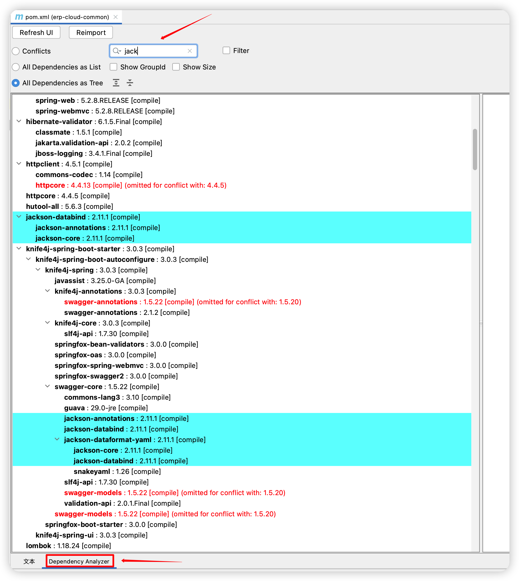
Task: Click the vertical scrollbar of the dependency tree
Action: click(475, 149)
